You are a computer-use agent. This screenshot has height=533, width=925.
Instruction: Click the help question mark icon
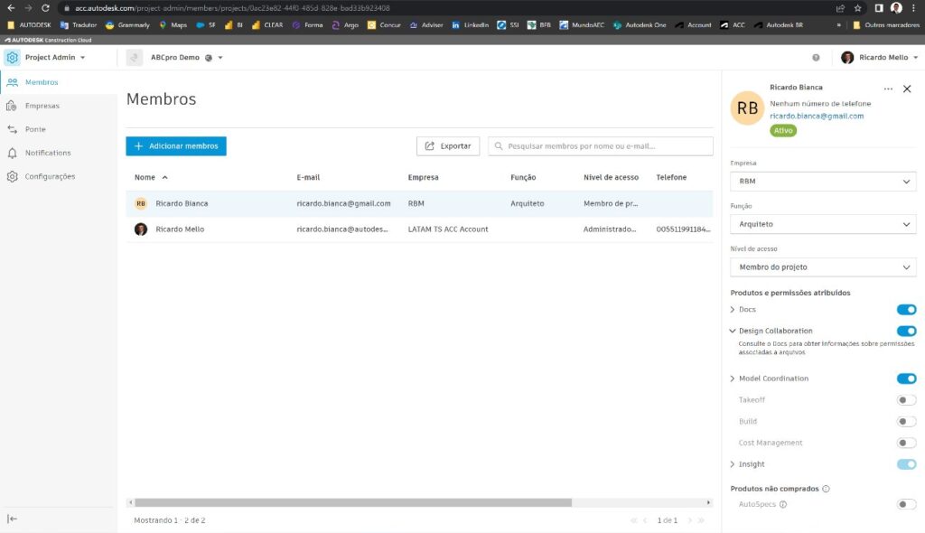[816, 57]
